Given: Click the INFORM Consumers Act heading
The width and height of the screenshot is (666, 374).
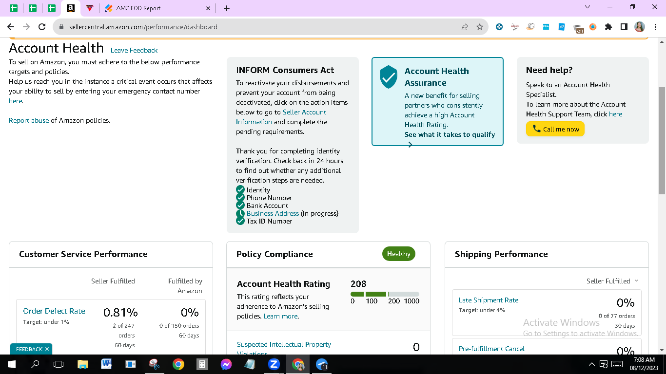Looking at the screenshot, I should [285, 70].
